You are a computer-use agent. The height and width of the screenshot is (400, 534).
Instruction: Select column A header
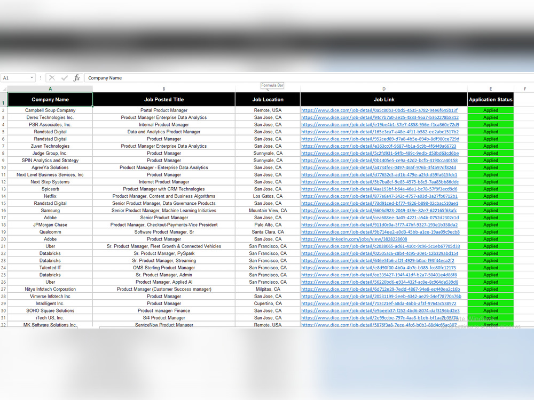[x=50, y=89]
